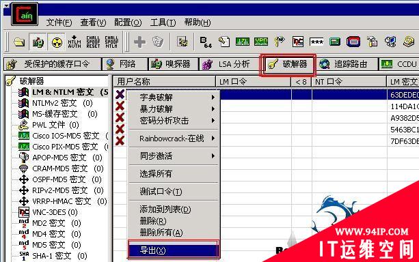Switch to the 追踪路由 tab
The width and height of the screenshot is (419, 262).
coord(347,64)
